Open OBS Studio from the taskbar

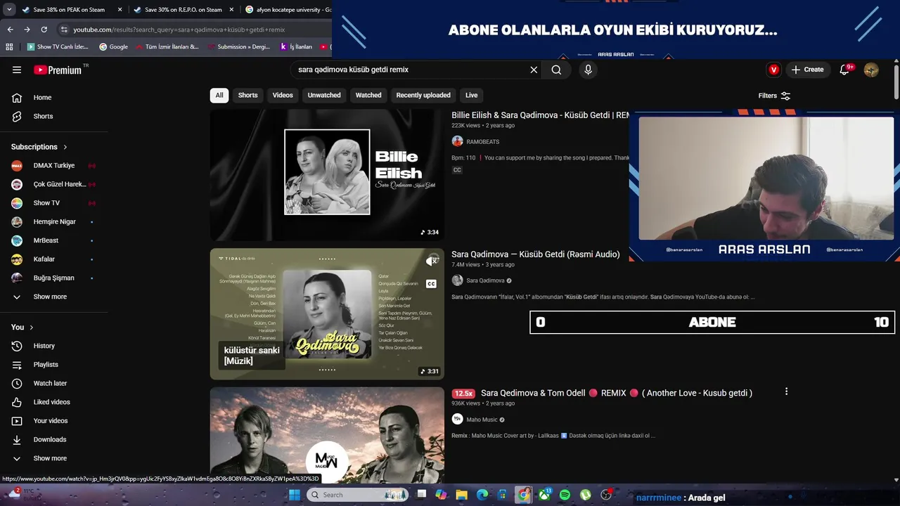[606, 495]
